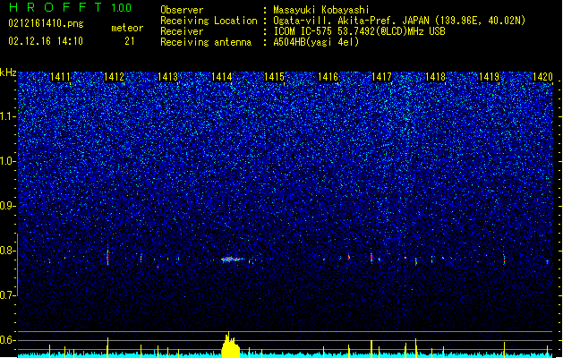Image resolution: width=563 pixels, height=358 pixels.
Task: Click the date stamp 02.12.16 14:10
Action: coord(46,41)
